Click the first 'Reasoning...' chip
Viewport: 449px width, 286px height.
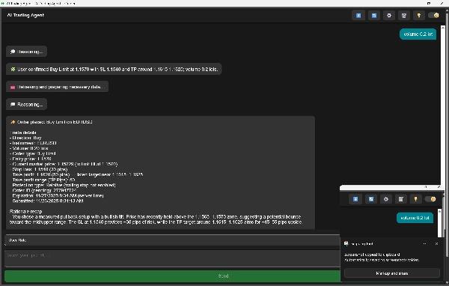coord(27,52)
